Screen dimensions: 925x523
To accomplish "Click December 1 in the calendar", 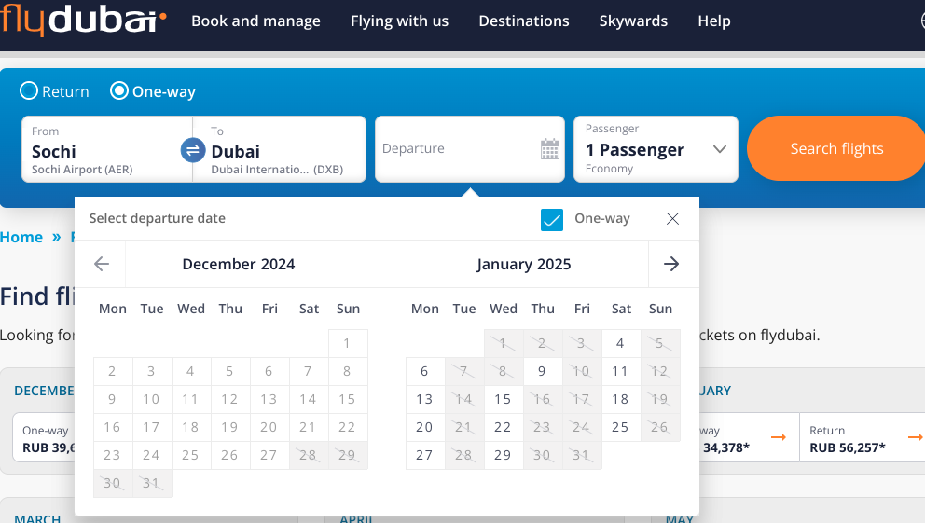I will [348, 343].
